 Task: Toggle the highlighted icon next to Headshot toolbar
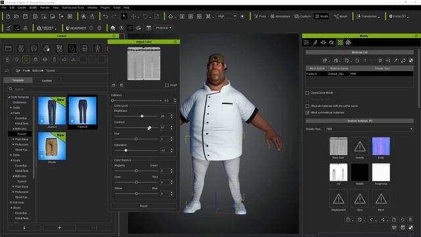130,28
